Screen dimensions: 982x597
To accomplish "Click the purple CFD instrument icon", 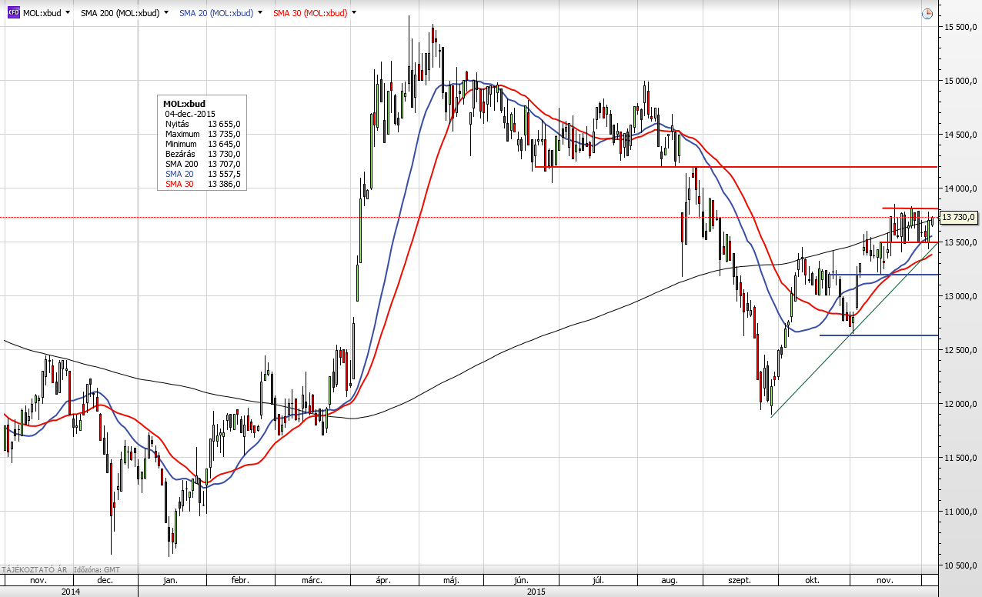I will [x=13, y=13].
